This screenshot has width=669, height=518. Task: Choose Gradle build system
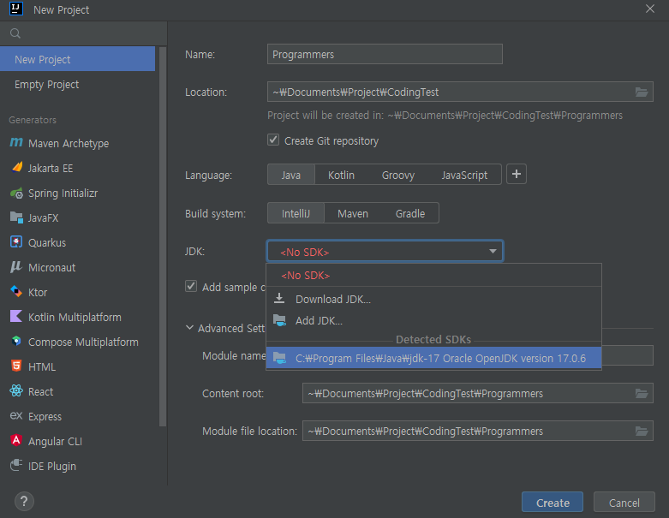coord(410,213)
